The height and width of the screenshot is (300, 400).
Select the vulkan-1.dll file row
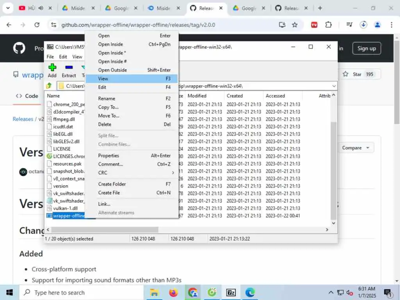tap(65, 208)
